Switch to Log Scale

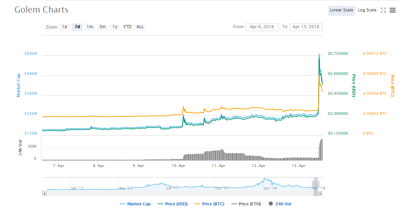pyautogui.click(x=367, y=10)
